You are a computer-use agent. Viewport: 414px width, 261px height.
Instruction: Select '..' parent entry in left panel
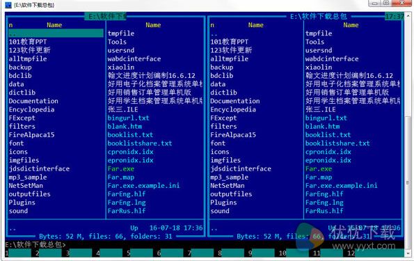(56, 33)
